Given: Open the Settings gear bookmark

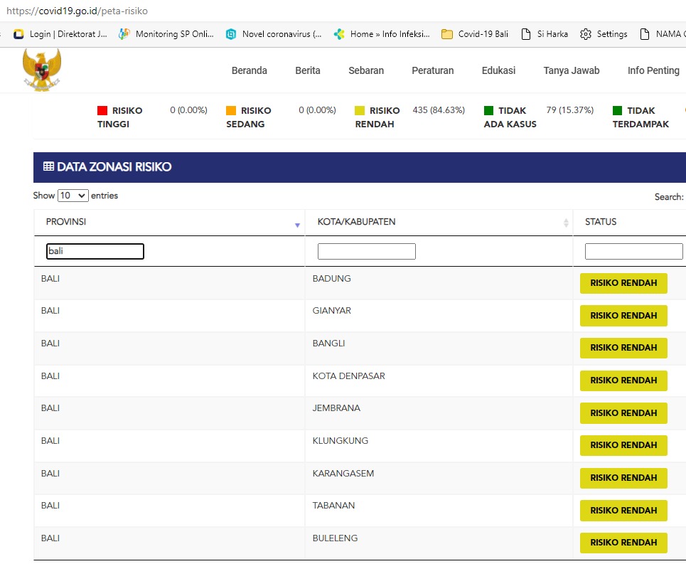Looking at the screenshot, I should 604,34.
